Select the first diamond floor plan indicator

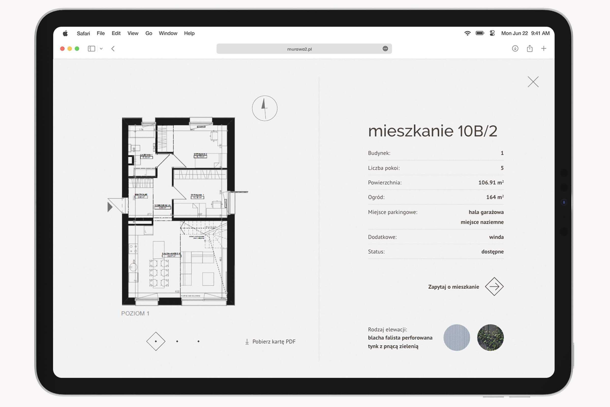[156, 341]
